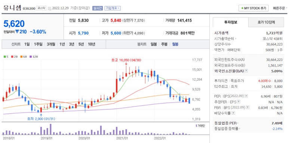Viewport: 289px width, 143px height.
Task: Click the 상장주식수 value 30,664,223
Action: click(x=274, y=44)
